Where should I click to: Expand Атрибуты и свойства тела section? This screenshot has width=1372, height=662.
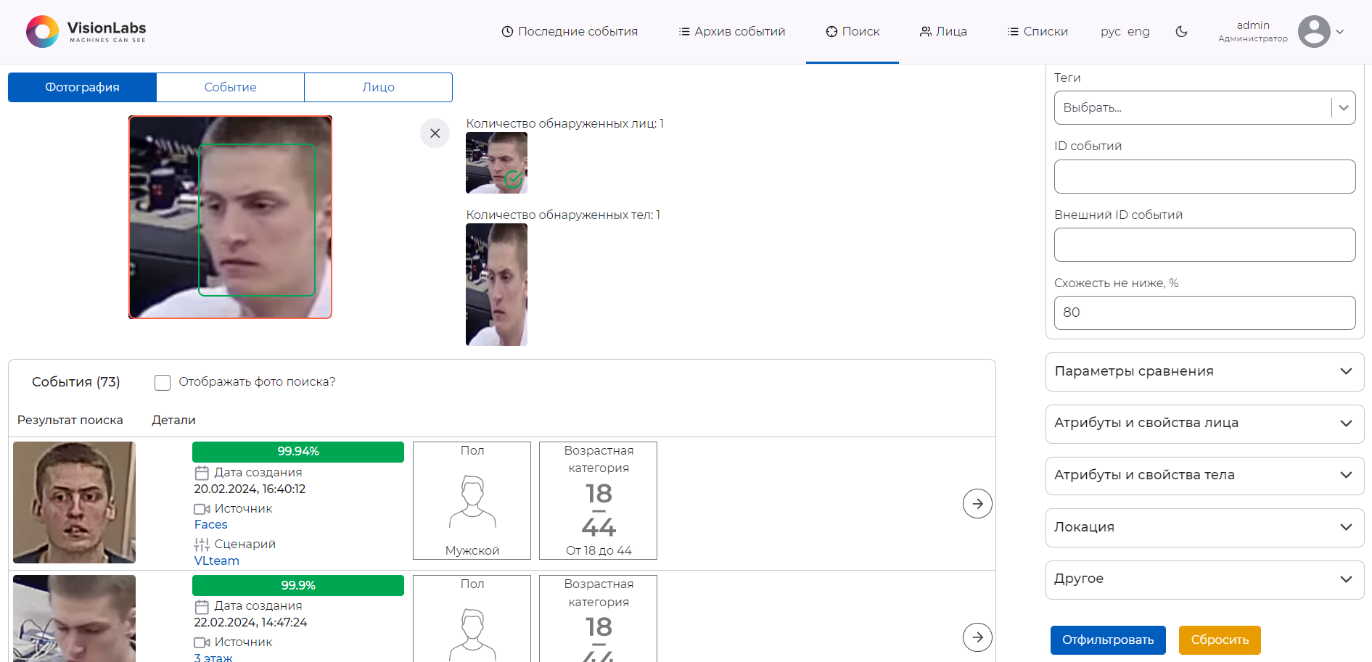[1204, 476]
